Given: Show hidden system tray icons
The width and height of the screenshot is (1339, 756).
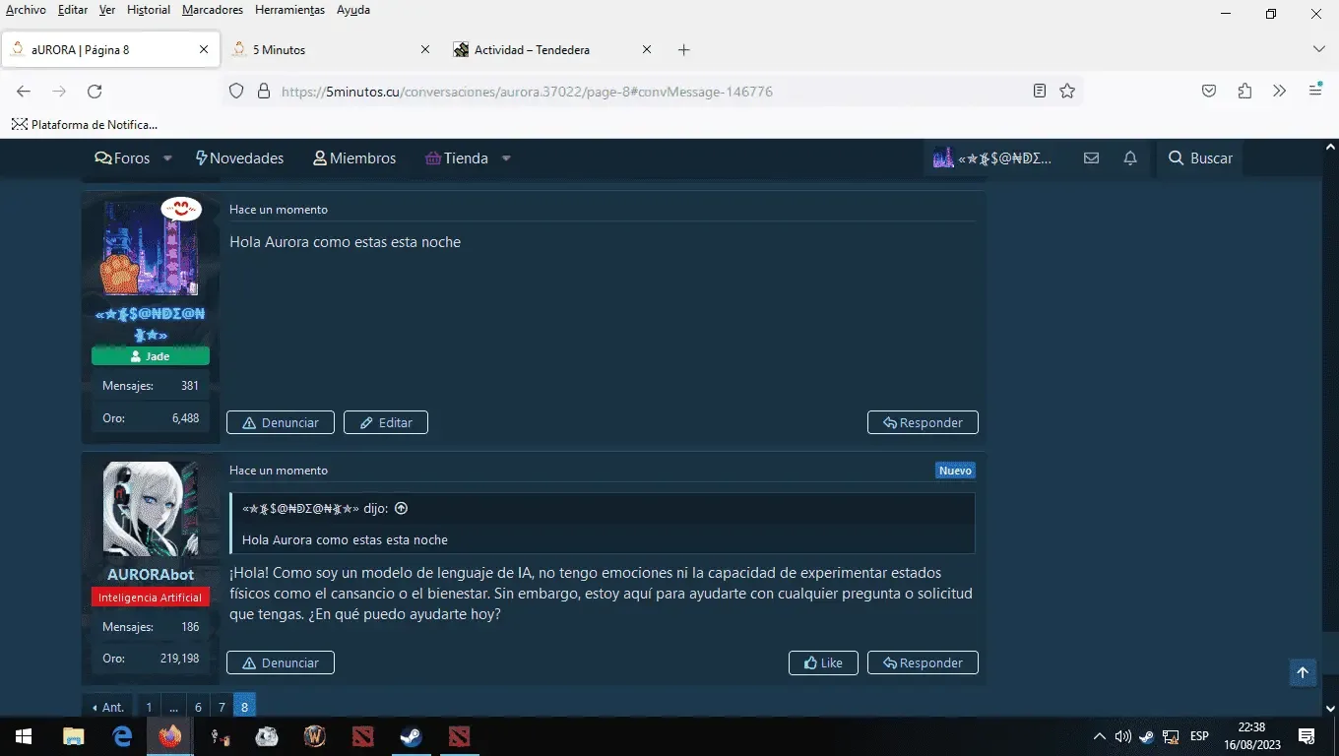Looking at the screenshot, I should pos(1100,736).
